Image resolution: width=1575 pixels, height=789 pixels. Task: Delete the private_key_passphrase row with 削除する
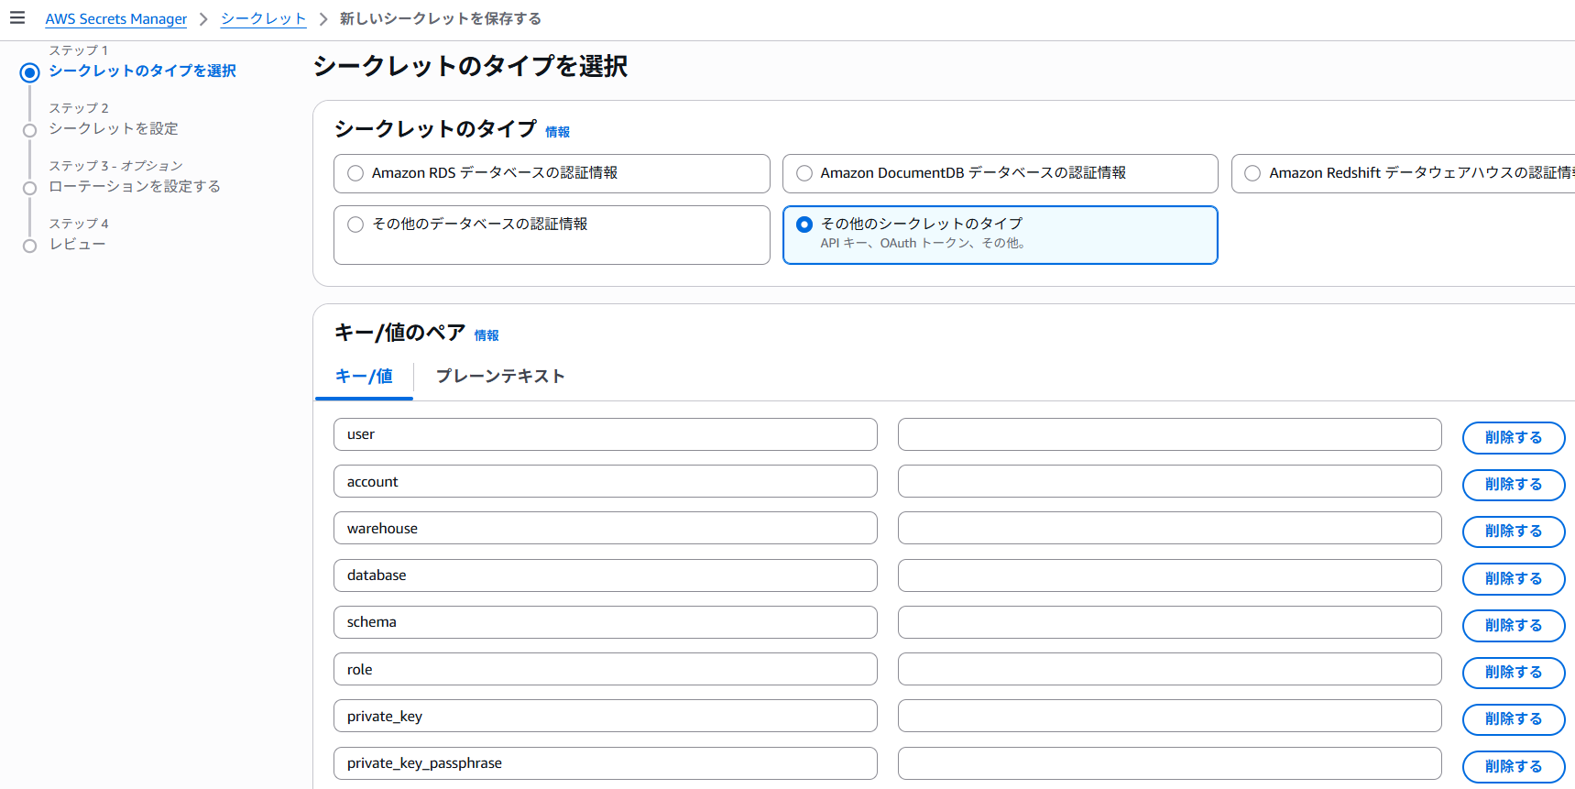[x=1514, y=767]
